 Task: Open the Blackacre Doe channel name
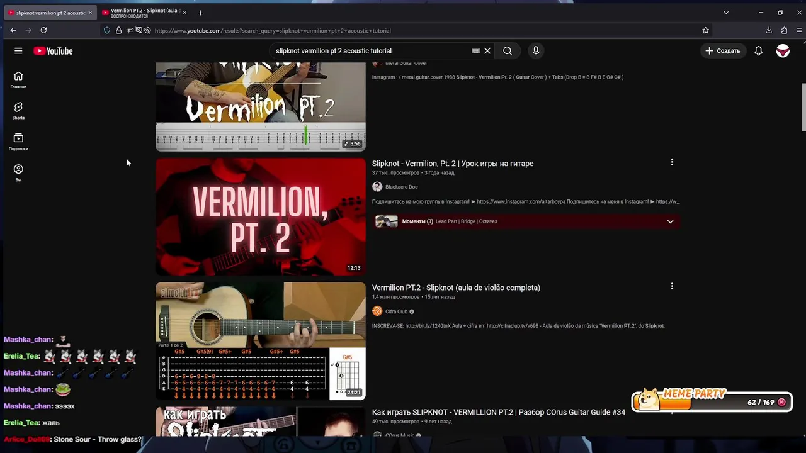(x=401, y=187)
